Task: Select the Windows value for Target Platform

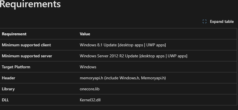Action: 88,67
